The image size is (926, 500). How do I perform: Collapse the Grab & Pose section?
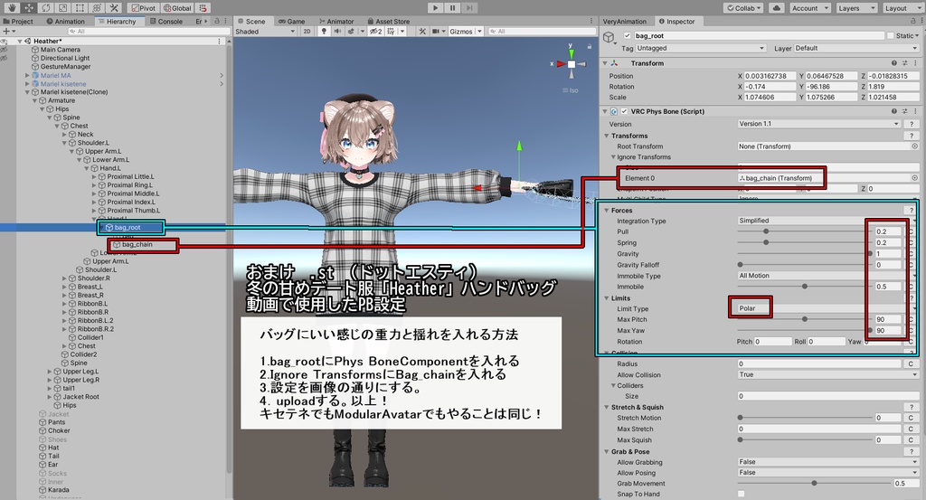point(607,451)
